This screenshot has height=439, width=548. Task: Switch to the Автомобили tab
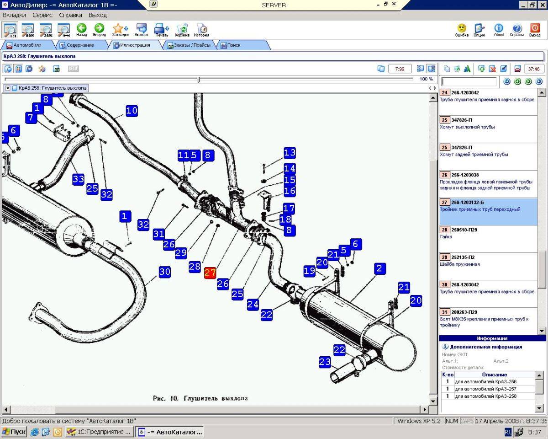coord(27,45)
